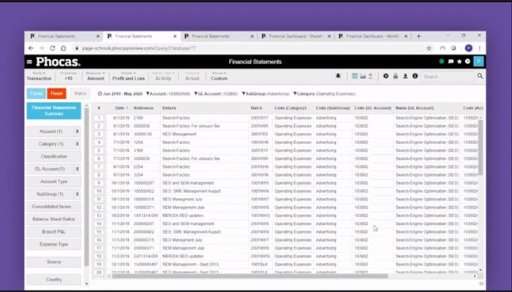
Task: Go to browser home icon
Action: 64,48
